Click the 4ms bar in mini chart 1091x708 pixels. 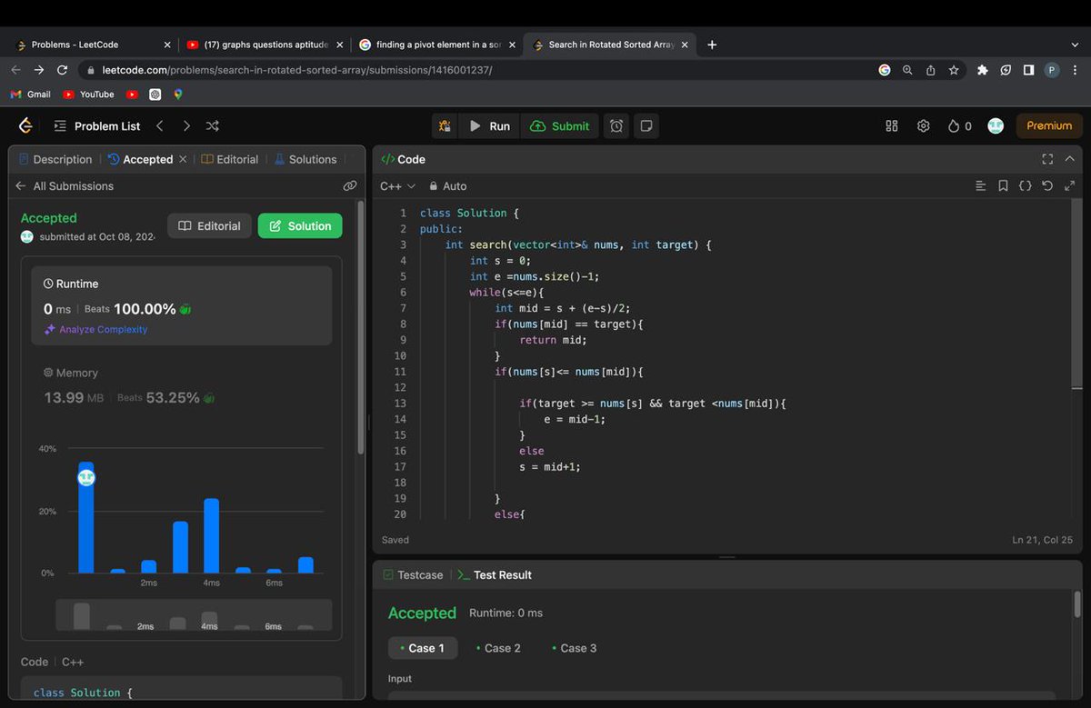coord(209,621)
